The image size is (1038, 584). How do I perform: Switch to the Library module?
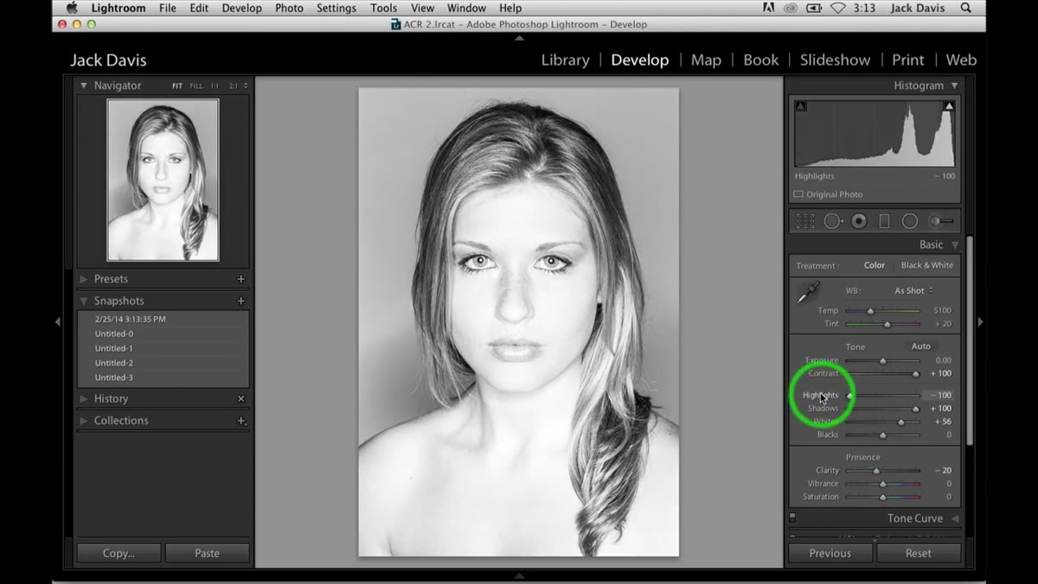pyautogui.click(x=565, y=60)
